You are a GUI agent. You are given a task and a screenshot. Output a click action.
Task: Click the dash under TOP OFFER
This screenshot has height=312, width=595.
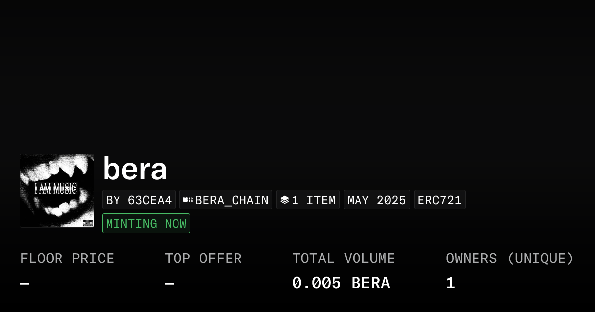169,282
